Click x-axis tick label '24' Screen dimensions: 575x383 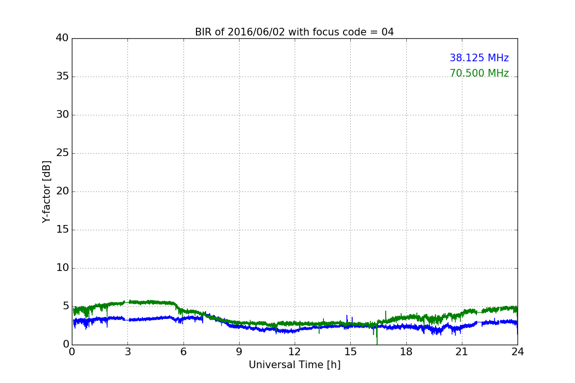click(517, 352)
